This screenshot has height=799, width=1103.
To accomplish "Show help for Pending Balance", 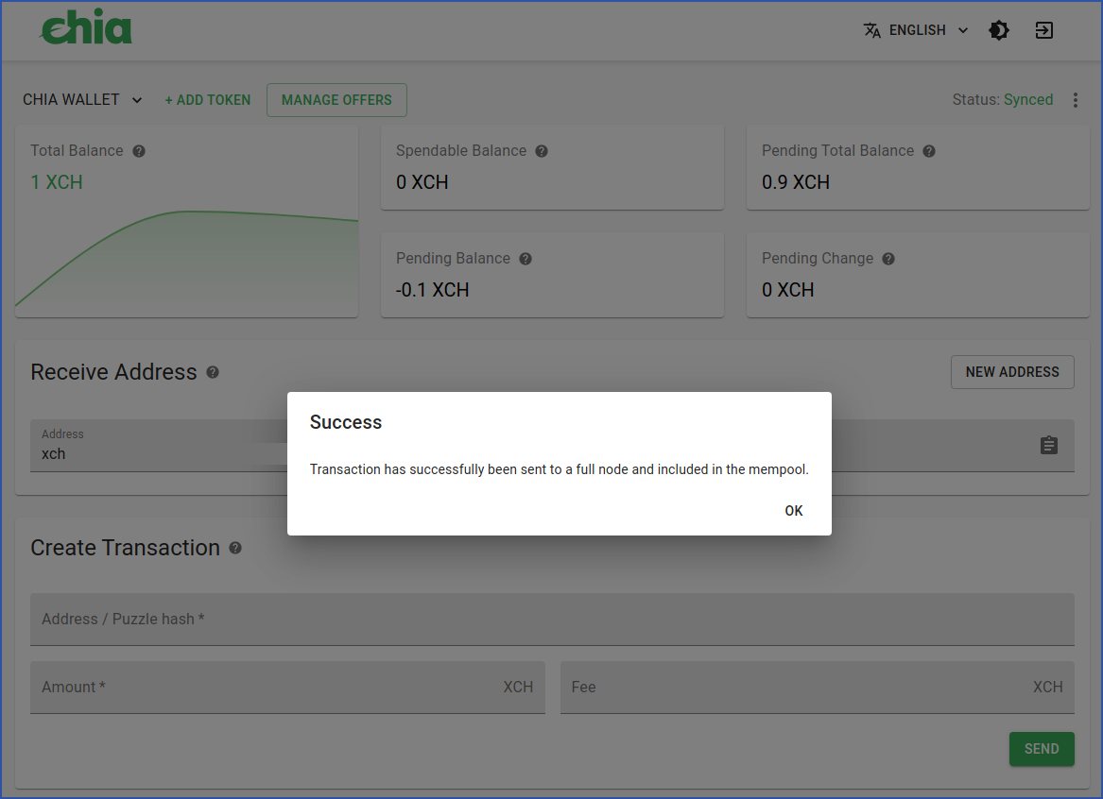I will (525, 259).
